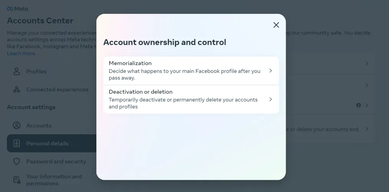This screenshot has height=192, width=389.
Task: Click the small Facebook icon behind the dialog
Action: (358, 105)
